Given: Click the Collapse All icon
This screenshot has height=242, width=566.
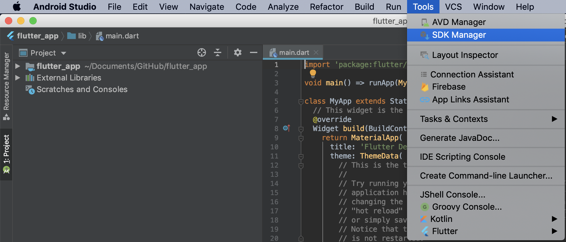Looking at the screenshot, I should (218, 53).
